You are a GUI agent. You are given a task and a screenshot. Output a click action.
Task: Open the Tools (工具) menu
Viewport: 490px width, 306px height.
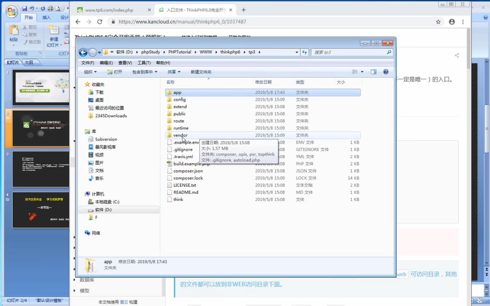click(144, 63)
